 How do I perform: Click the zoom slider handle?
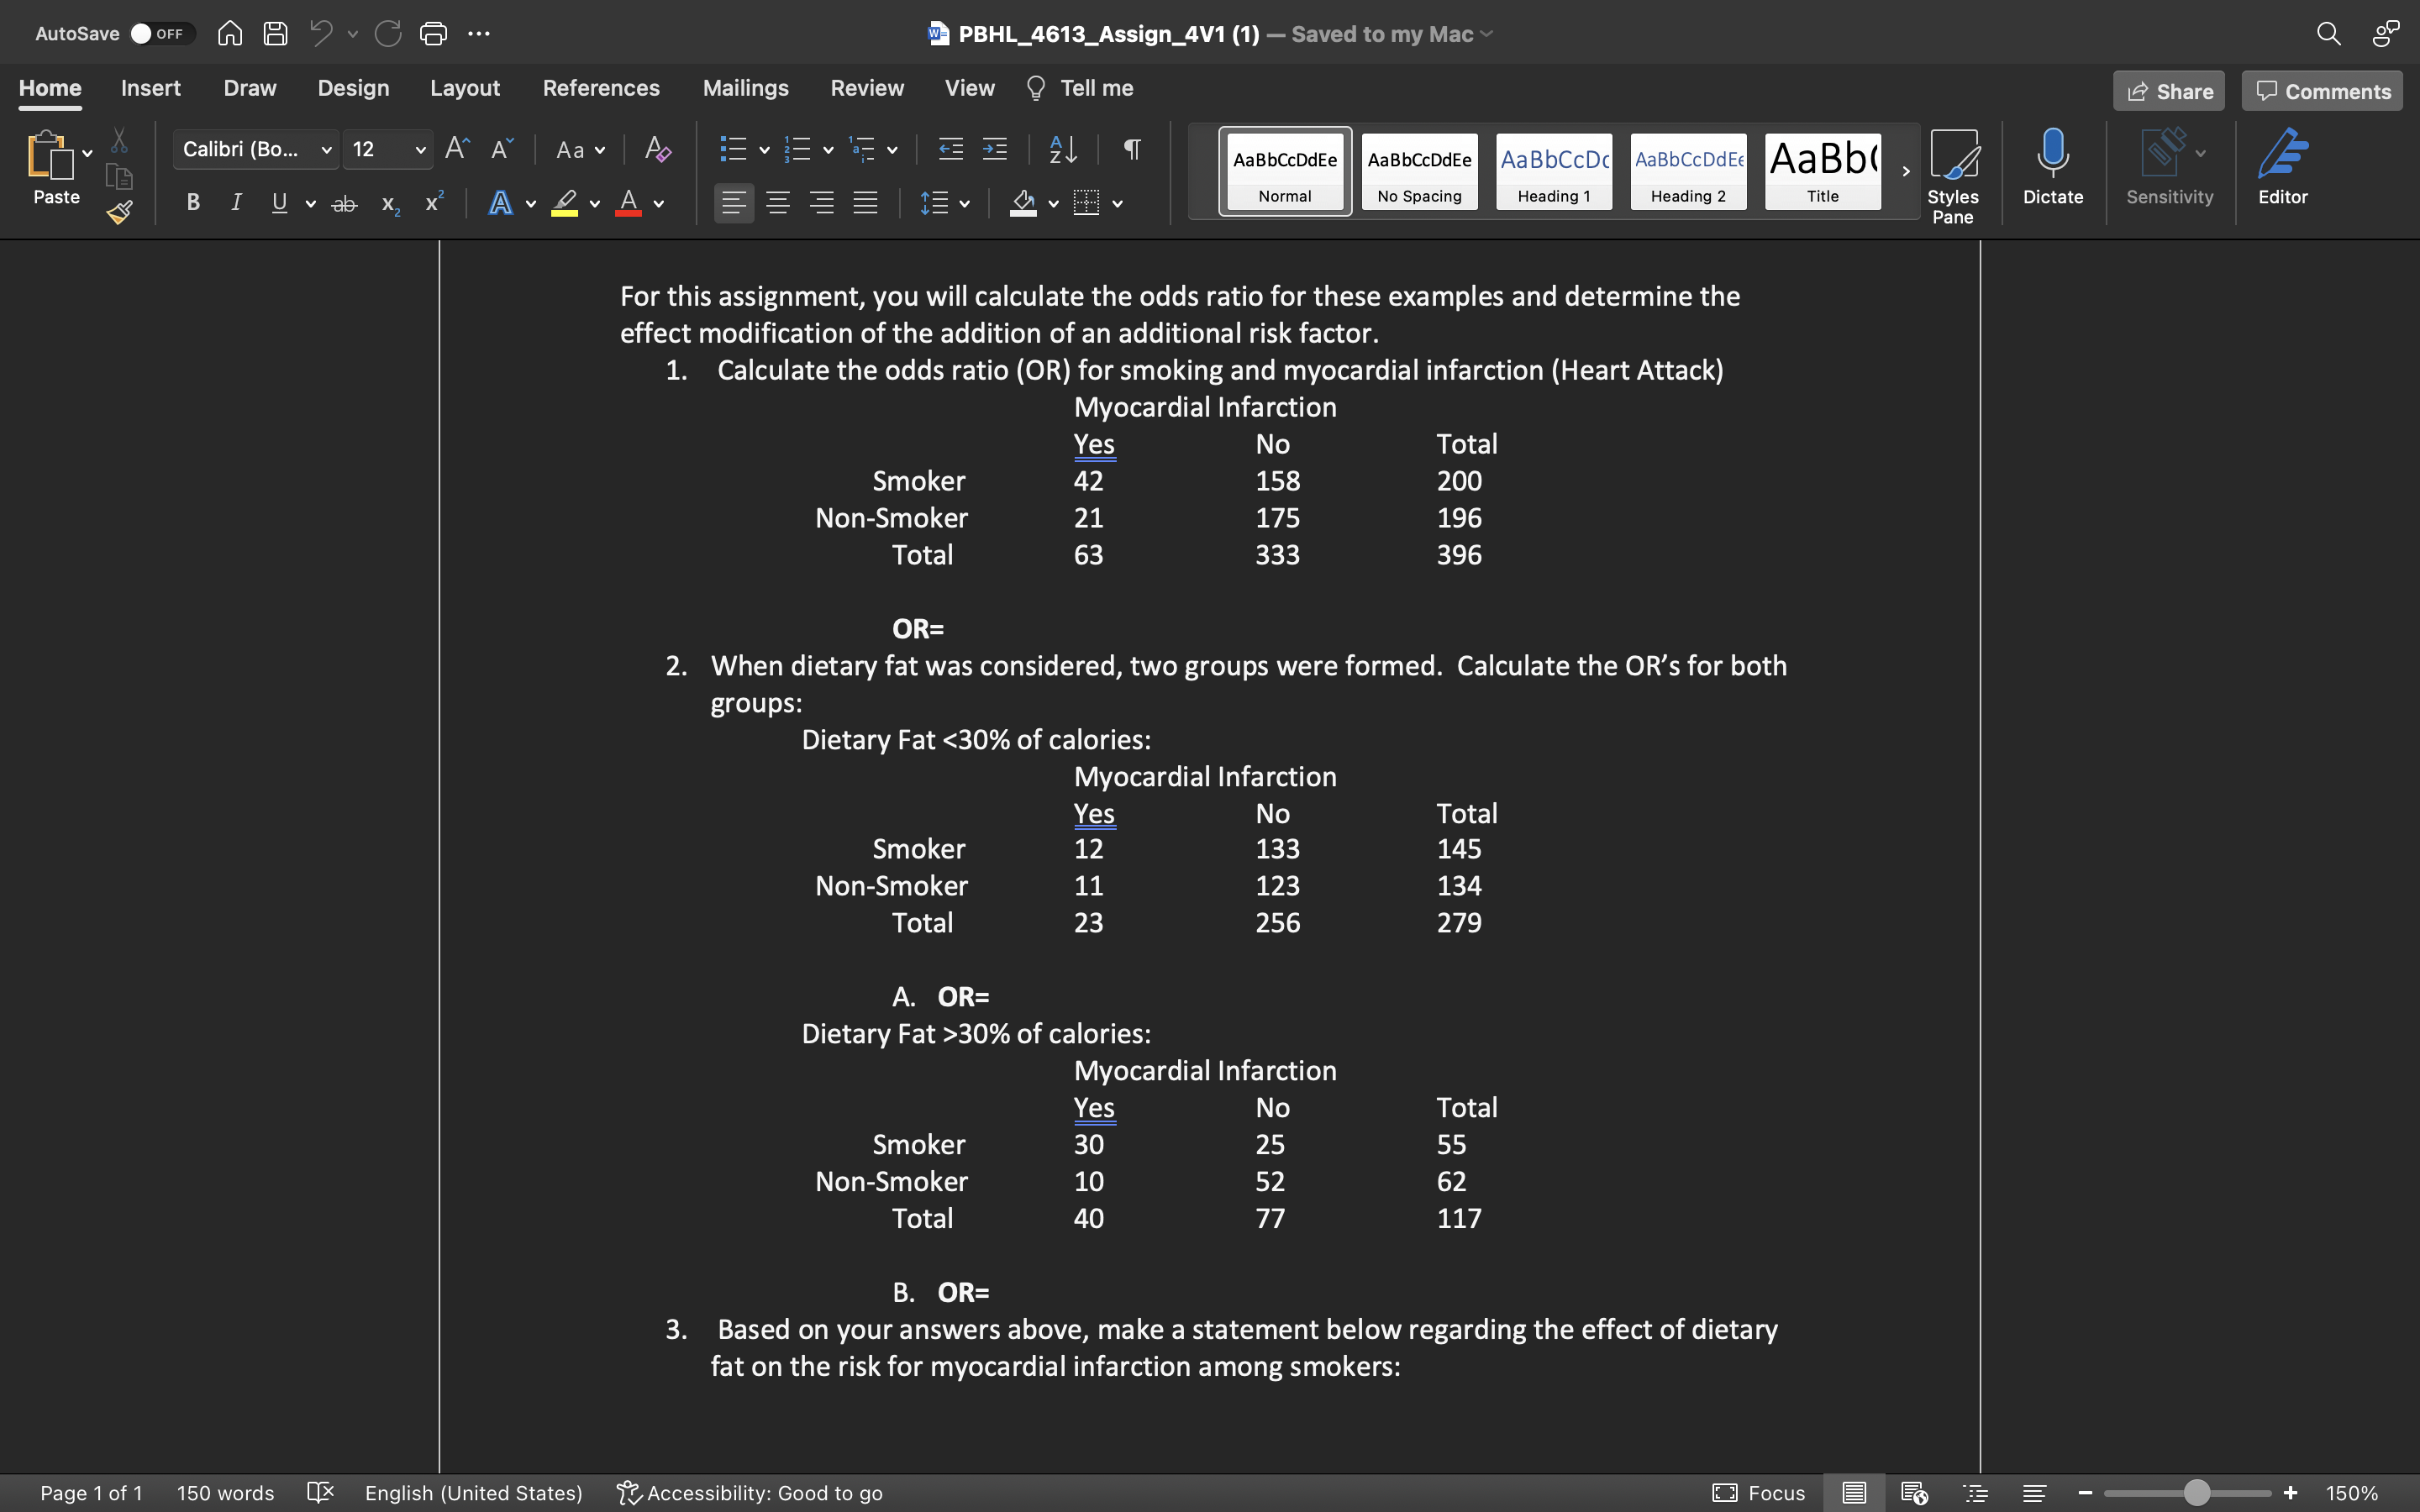tap(2196, 1493)
